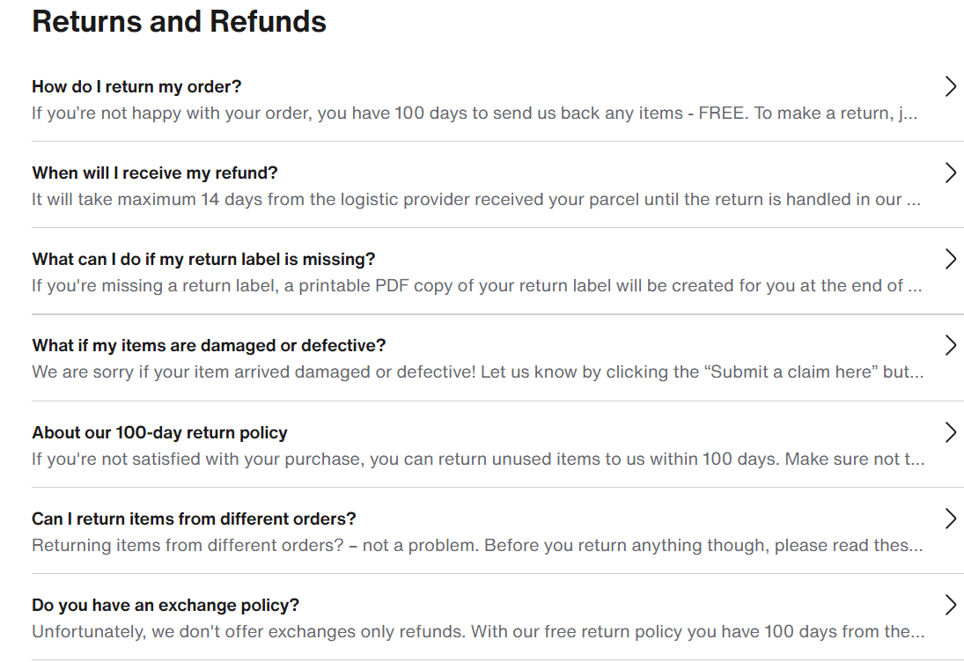Click the 'Returns and Refunds' page heading
The height and width of the screenshot is (662, 964).
[x=179, y=21]
